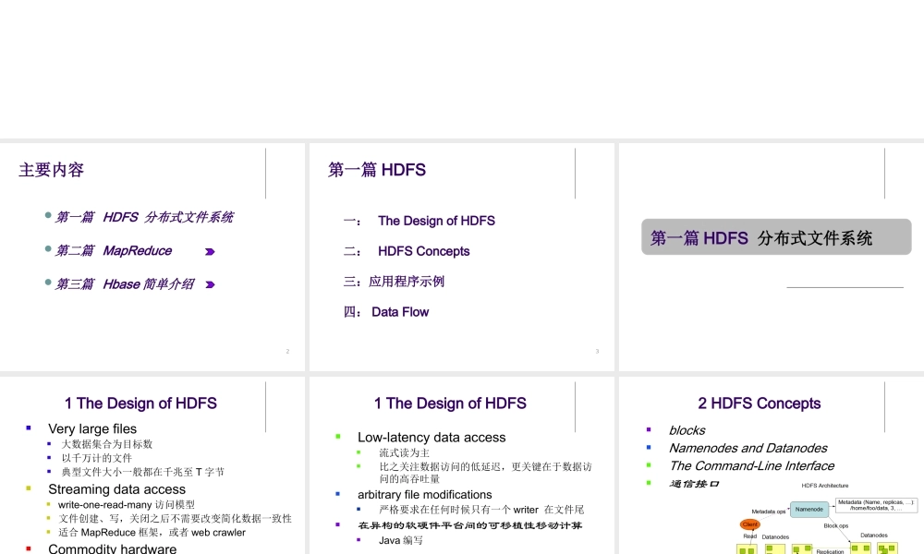Click 在异构的软硬件平台间的可移植性移动计算 bullet

(x=469, y=525)
